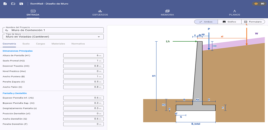
Task: Open project with the folder icon
Action: click(x=13, y=4)
